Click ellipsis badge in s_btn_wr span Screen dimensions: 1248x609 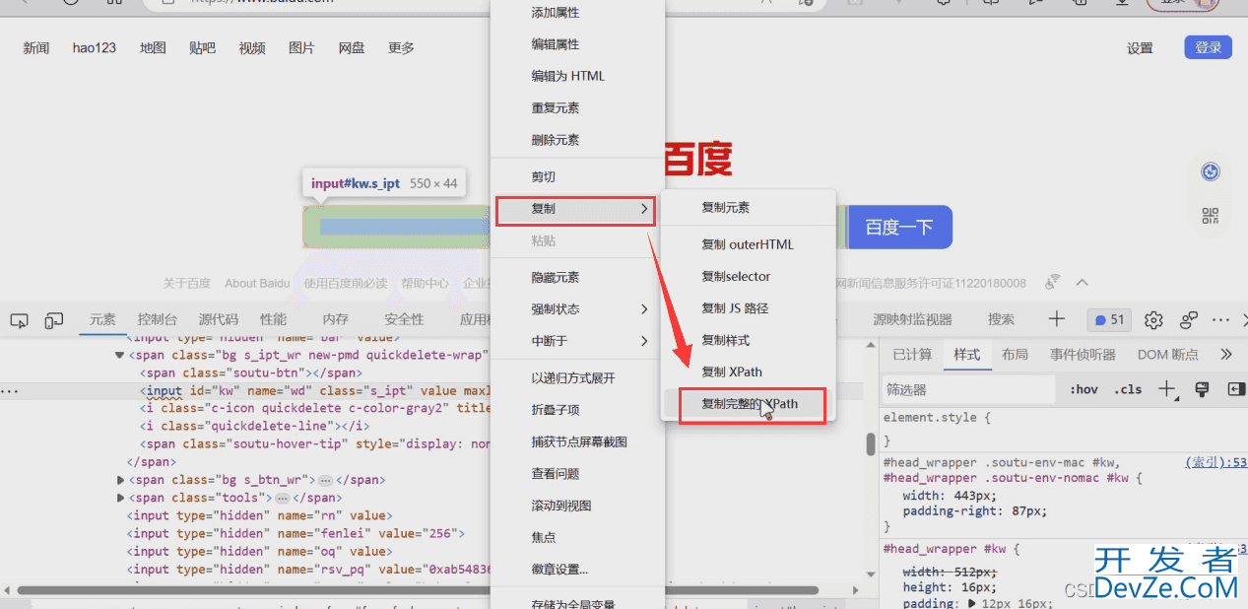coord(325,480)
